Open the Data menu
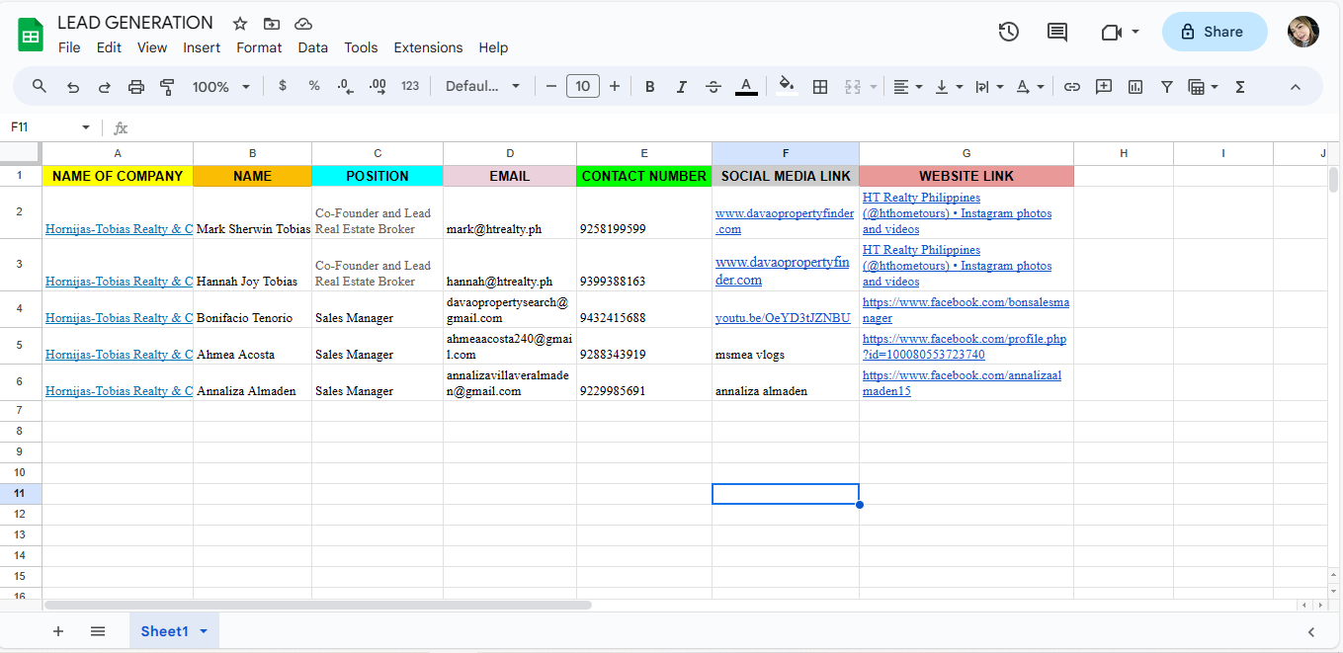 click(312, 47)
